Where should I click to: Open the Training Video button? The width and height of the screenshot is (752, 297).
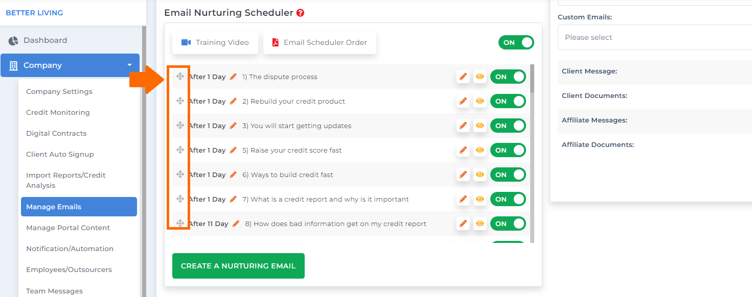[x=215, y=42]
